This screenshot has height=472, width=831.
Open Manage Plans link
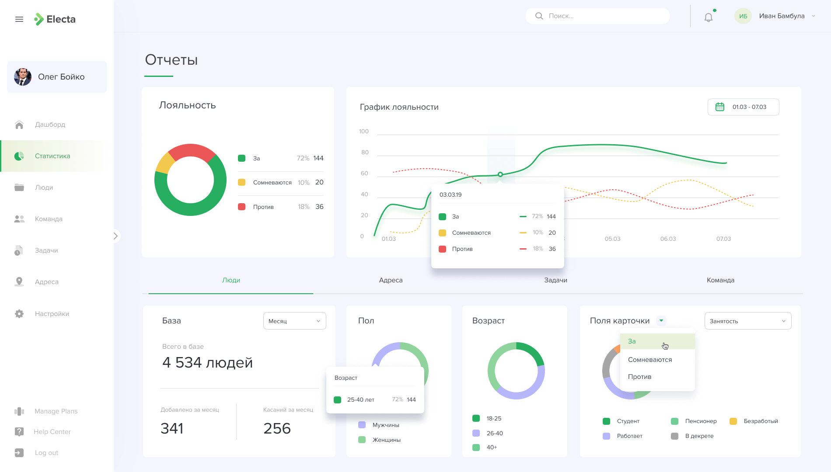[56, 411]
